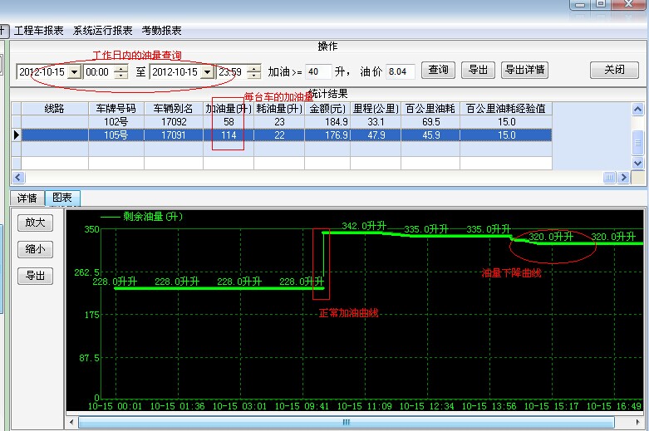Open the 工程车报表 menu
The height and width of the screenshot is (431, 649).
point(38,31)
